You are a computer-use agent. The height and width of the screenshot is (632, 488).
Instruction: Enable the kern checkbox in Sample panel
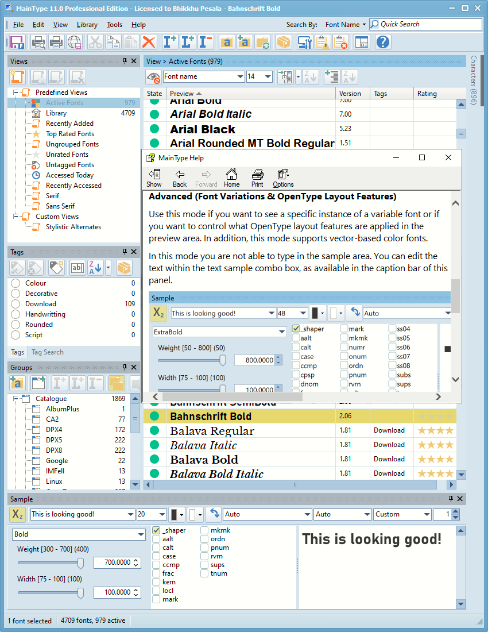(x=156, y=582)
